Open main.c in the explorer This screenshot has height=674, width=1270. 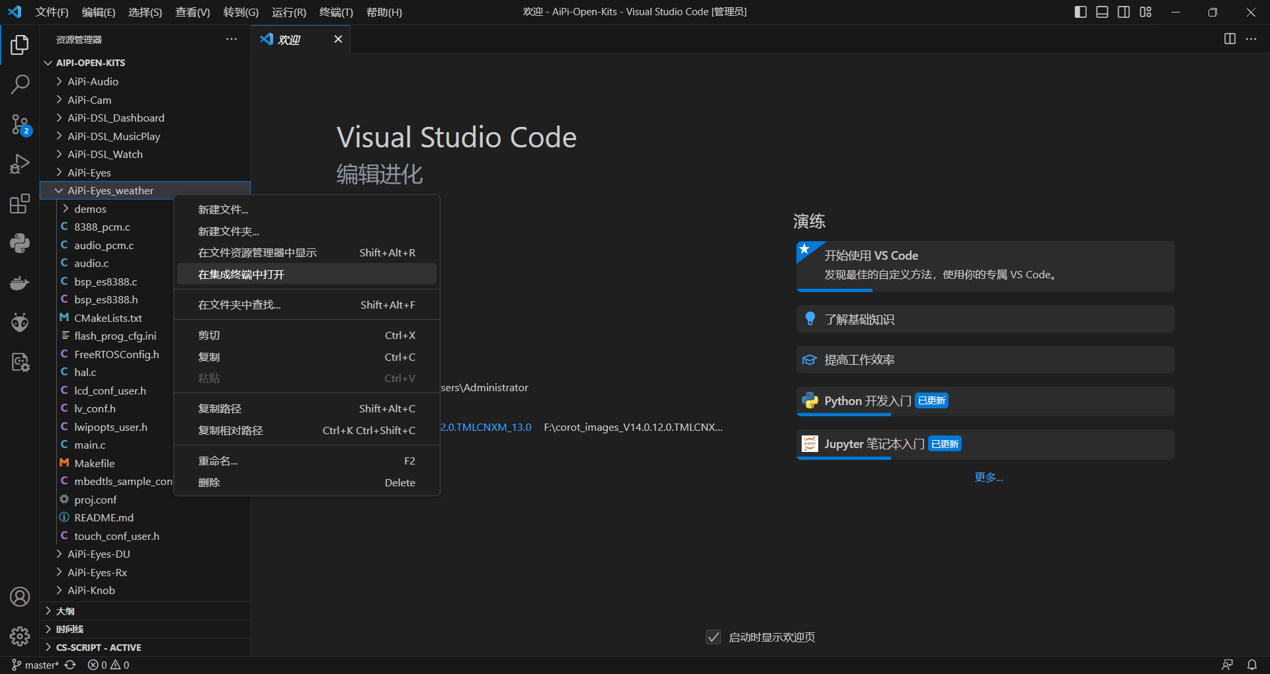[90, 445]
